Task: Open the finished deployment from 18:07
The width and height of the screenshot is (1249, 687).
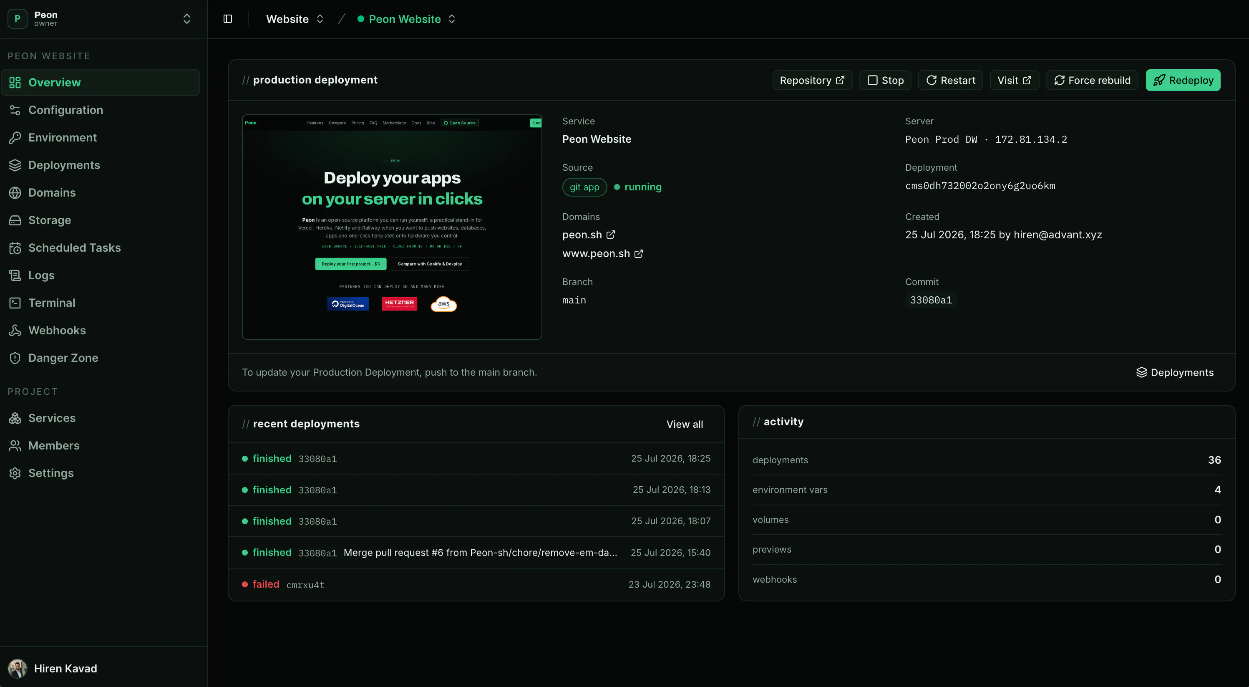Action: (476, 522)
